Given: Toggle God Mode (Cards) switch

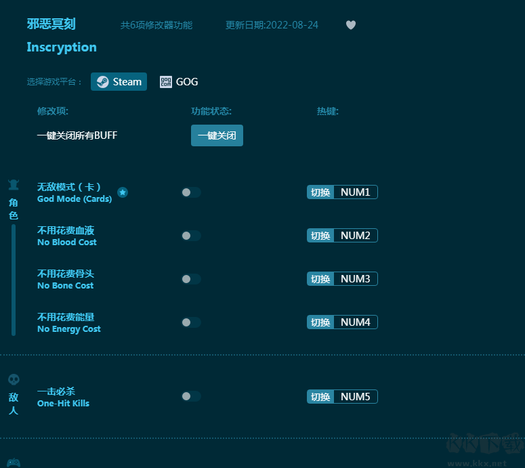Looking at the screenshot, I should point(191,192).
